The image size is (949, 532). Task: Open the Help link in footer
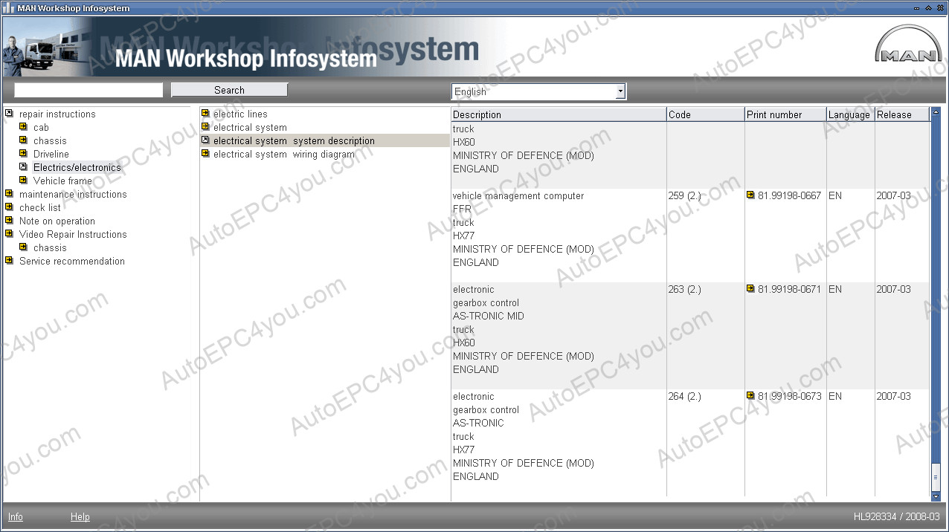80,517
